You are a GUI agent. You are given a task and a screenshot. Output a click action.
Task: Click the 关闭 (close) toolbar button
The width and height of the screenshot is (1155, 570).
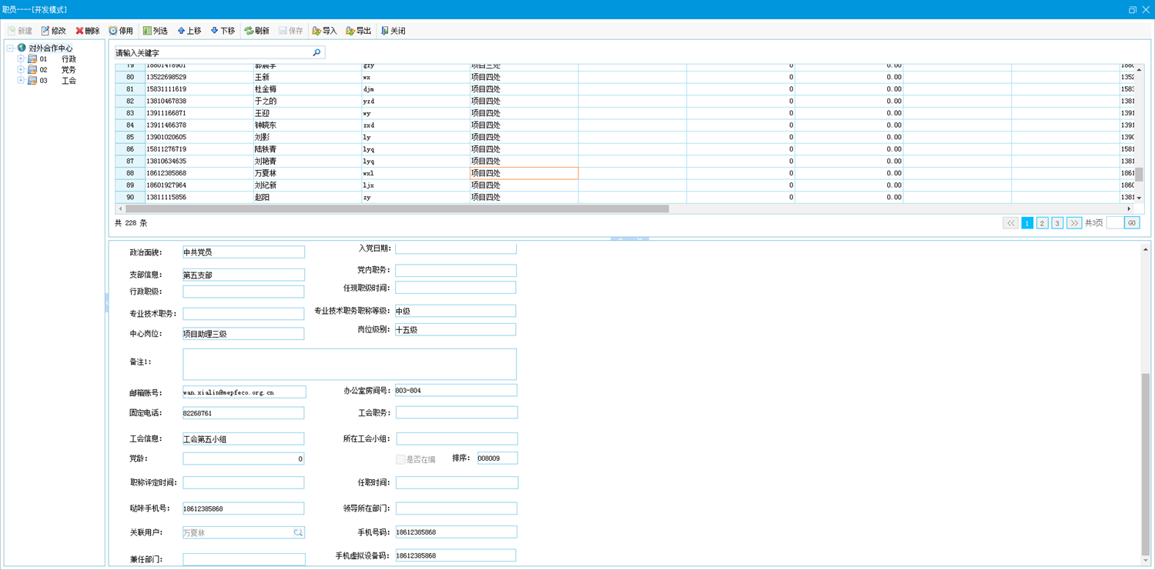point(393,31)
